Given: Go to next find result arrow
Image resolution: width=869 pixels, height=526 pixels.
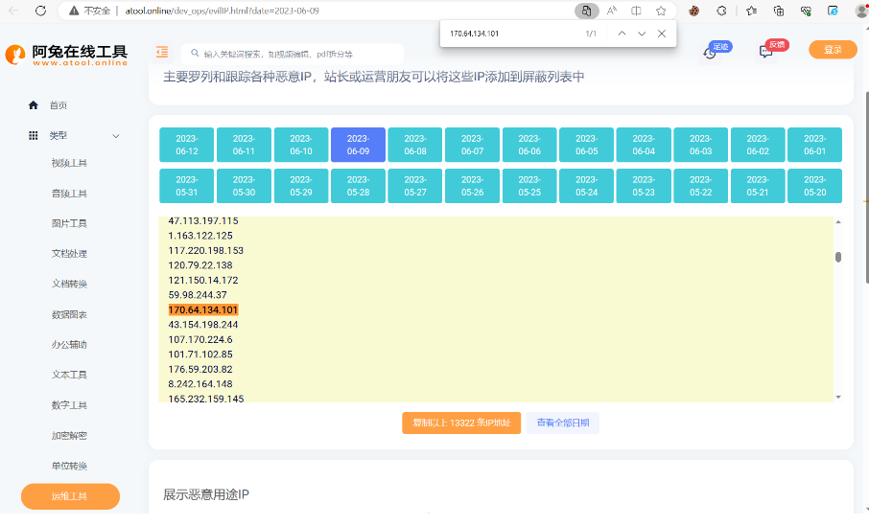Looking at the screenshot, I should [642, 34].
